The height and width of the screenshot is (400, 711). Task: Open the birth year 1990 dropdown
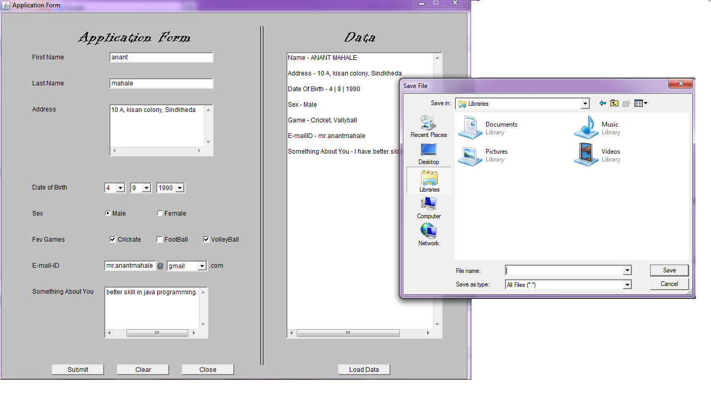181,187
